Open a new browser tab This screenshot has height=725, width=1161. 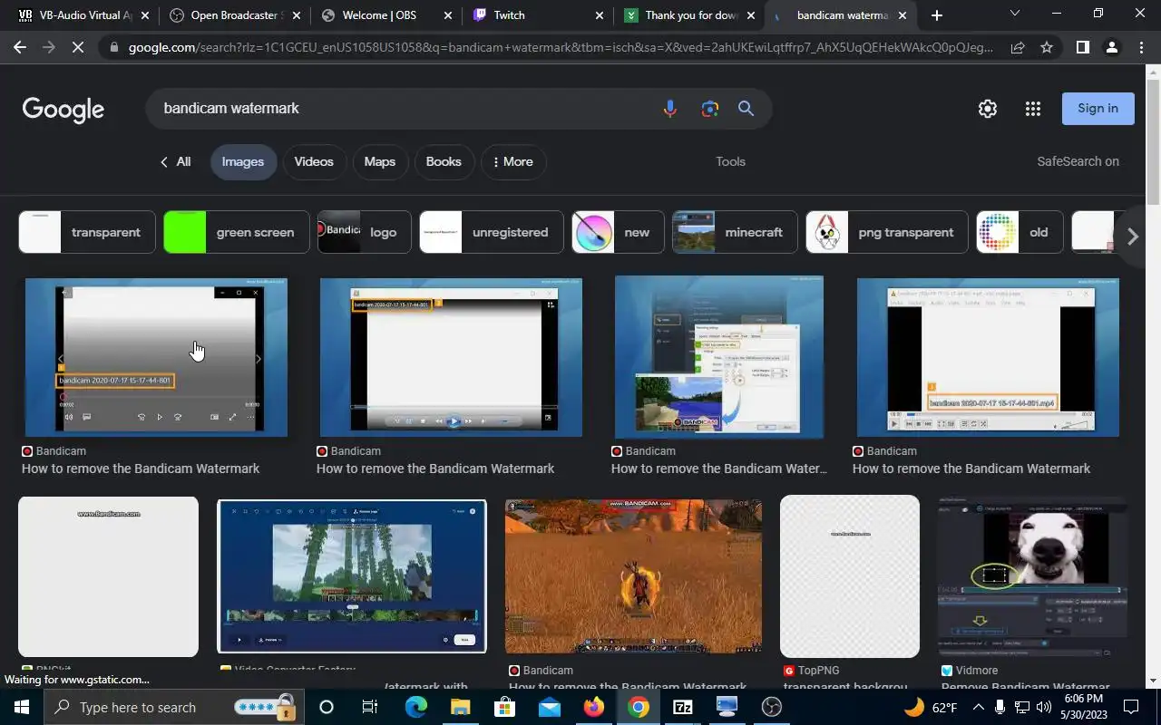point(937,15)
